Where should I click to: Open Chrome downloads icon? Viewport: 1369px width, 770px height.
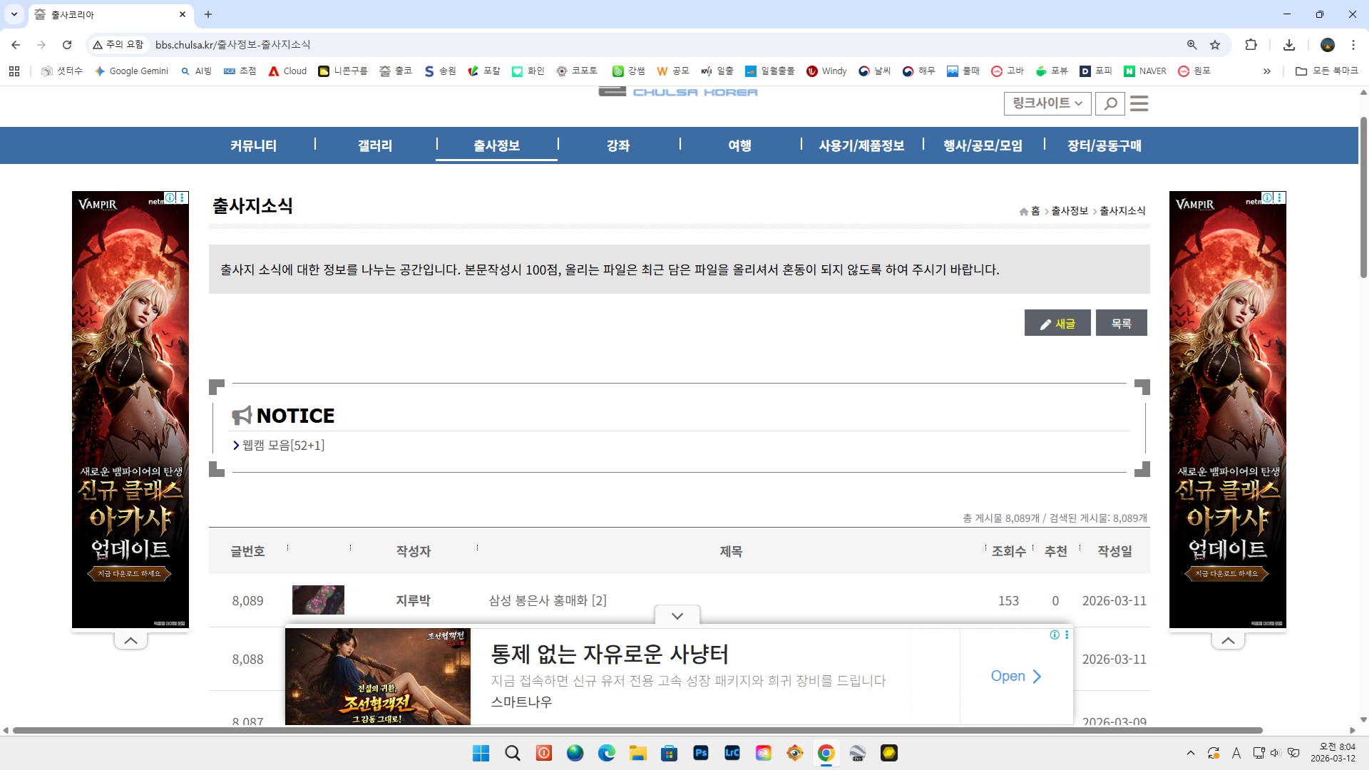pyautogui.click(x=1289, y=45)
